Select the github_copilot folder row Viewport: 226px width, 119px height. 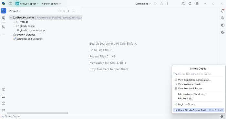pyautogui.click(x=46, y=26)
